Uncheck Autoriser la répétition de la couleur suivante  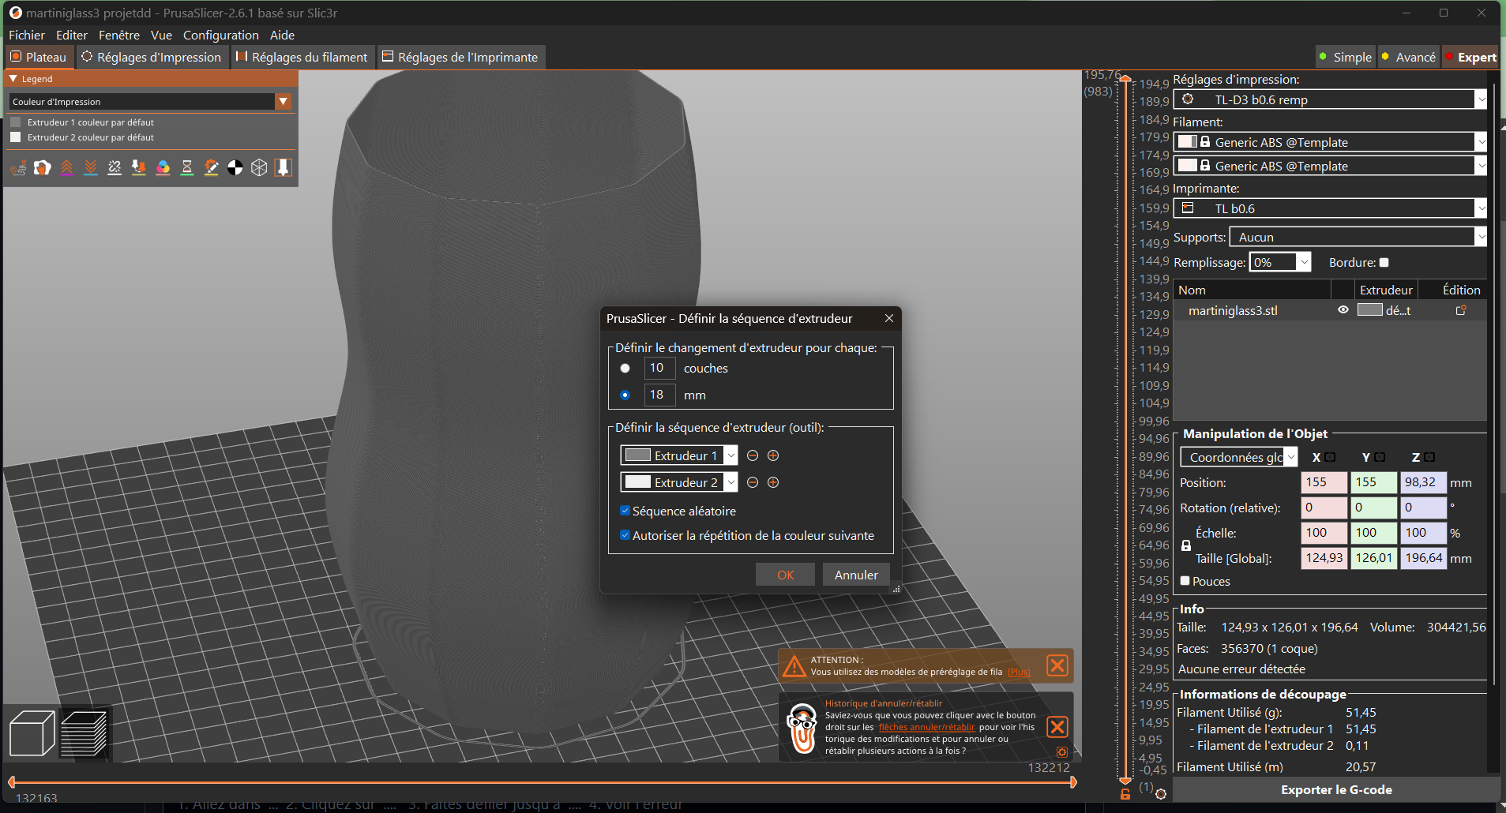[x=625, y=535]
